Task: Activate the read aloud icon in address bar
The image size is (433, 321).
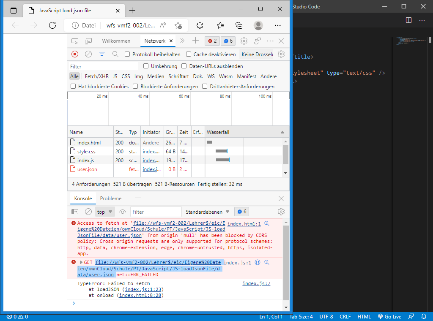Action: pyautogui.click(x=163, y=25)
